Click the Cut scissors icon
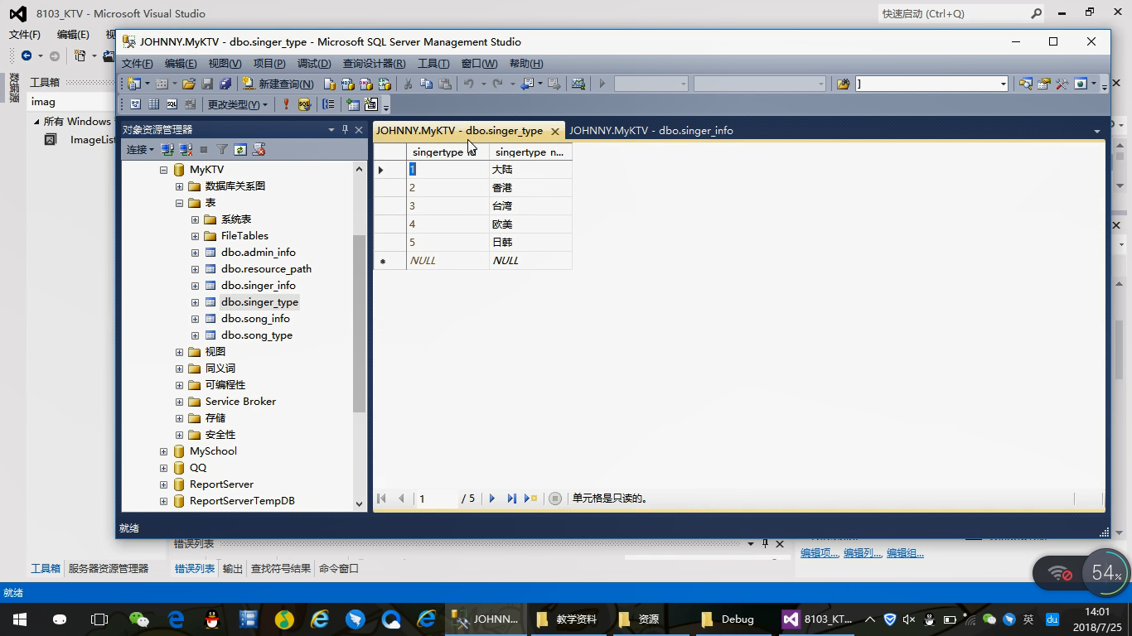The height and width of the screenshot is (636, 1132). [x=408, y=84]
